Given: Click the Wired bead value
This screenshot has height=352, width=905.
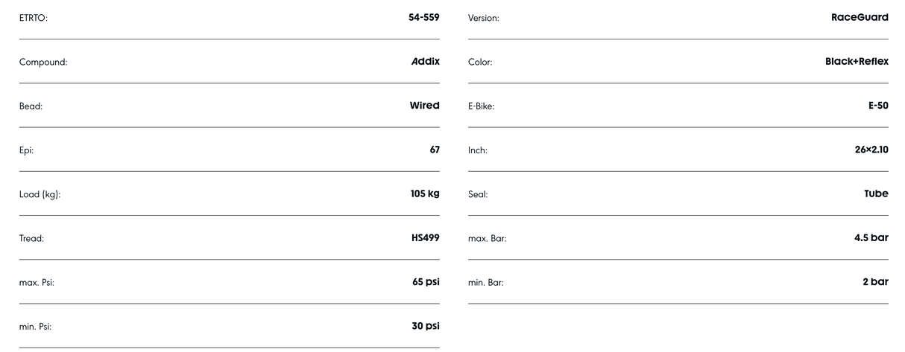Looking at the screenshot, I should (x=424, y=106).
